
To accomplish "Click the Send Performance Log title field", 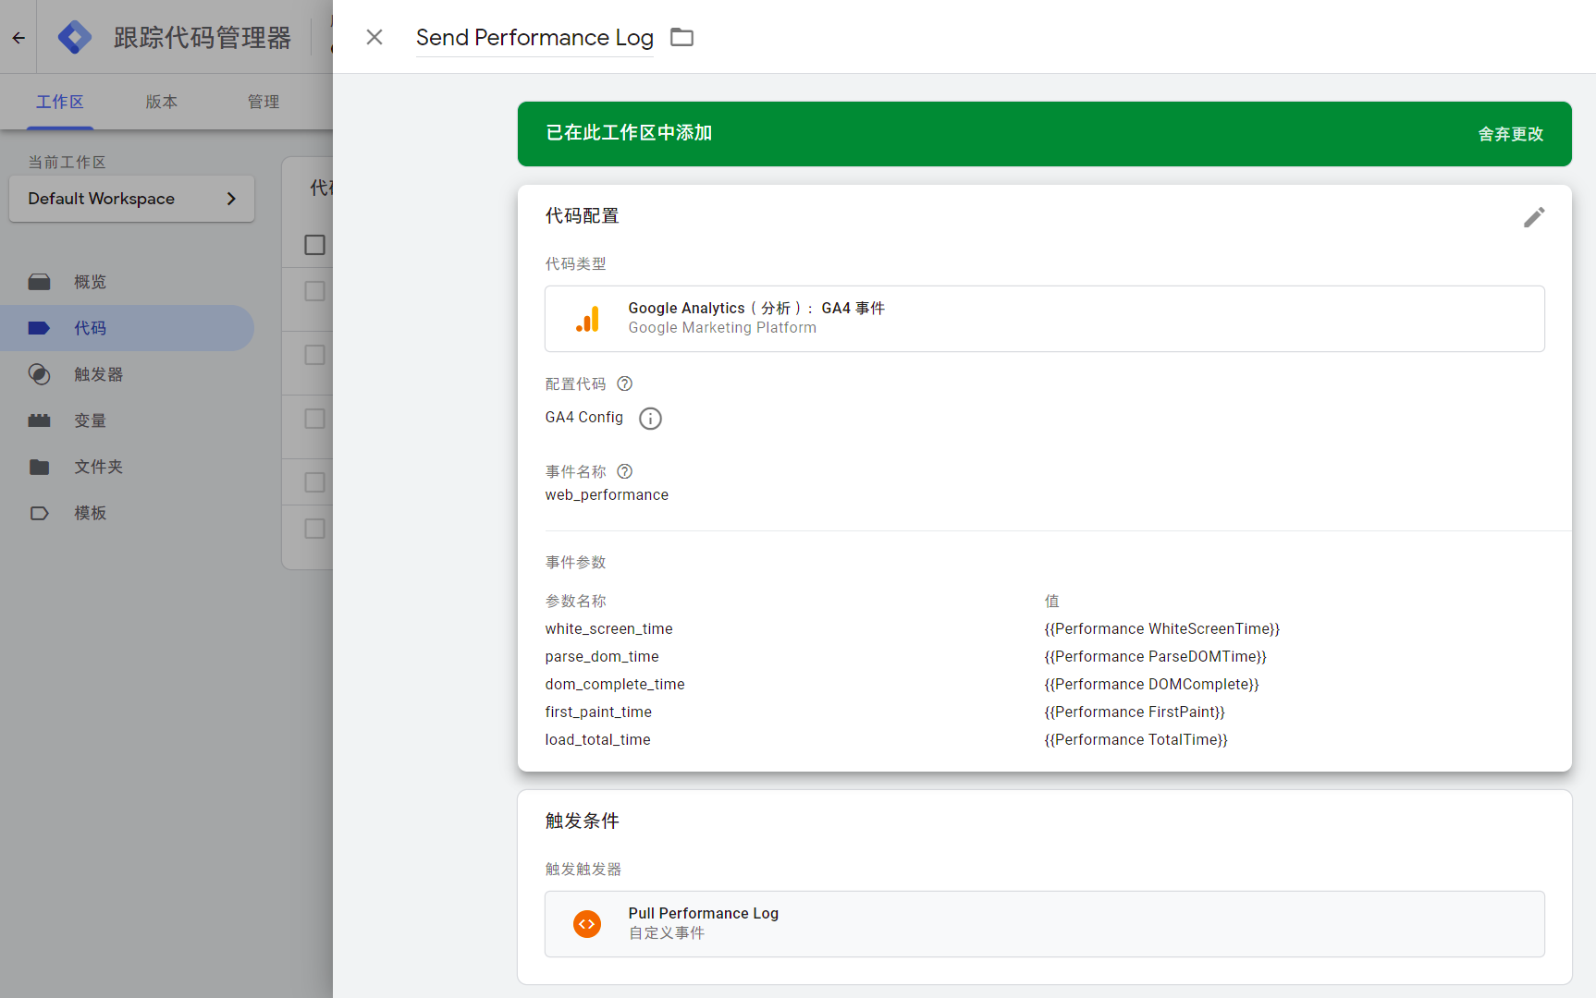I will coord(534,37).
